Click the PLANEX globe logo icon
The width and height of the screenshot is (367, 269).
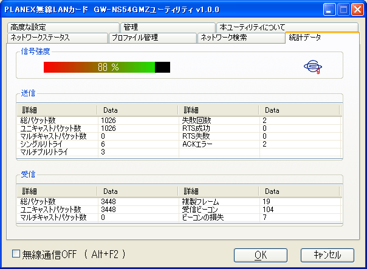tap(313, 67)
